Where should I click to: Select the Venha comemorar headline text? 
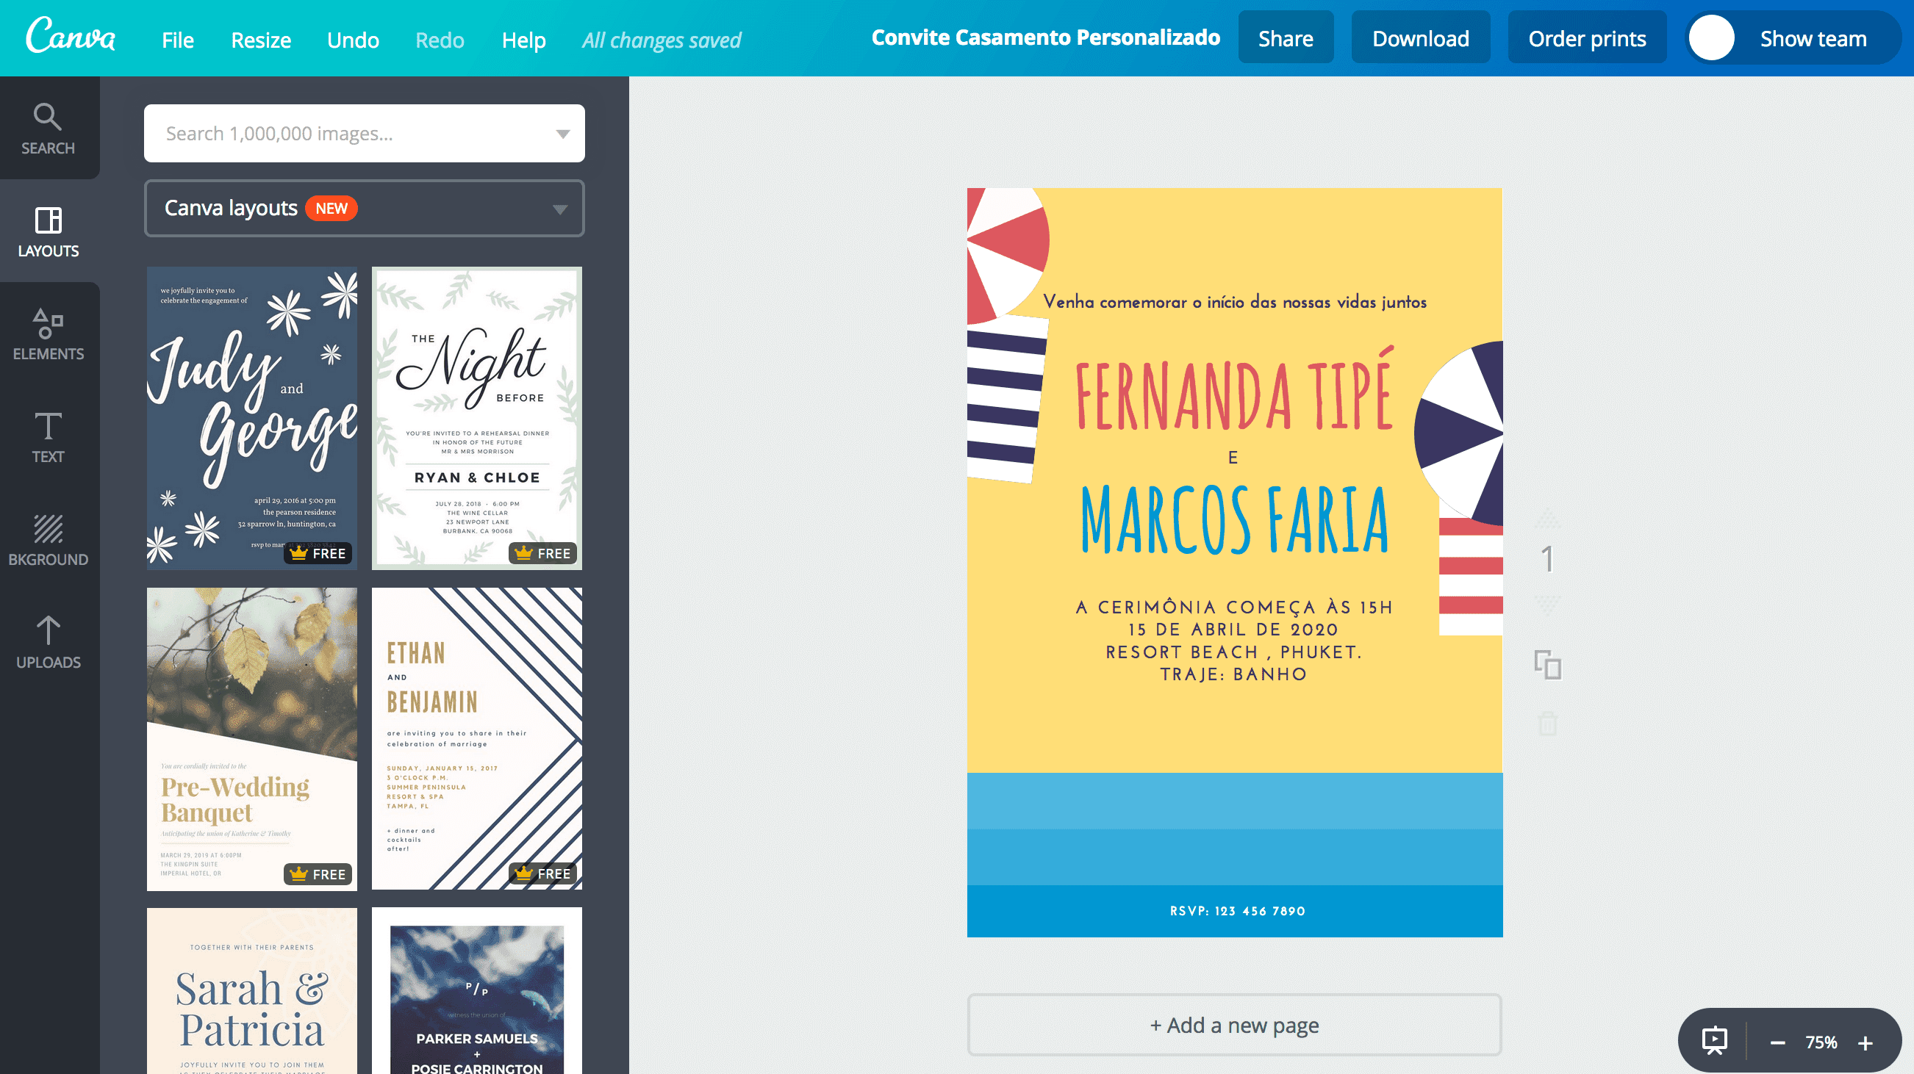(x=1234, y=301)
